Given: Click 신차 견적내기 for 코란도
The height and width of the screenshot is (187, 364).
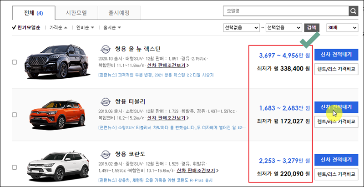Looking at the screenshot, I should pos(336,160).
